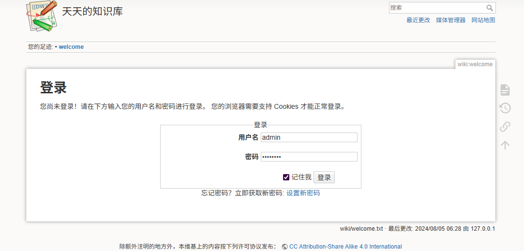Focus the 用户名 input field
This screenshot has width=524, height=251.
(309, 137)
